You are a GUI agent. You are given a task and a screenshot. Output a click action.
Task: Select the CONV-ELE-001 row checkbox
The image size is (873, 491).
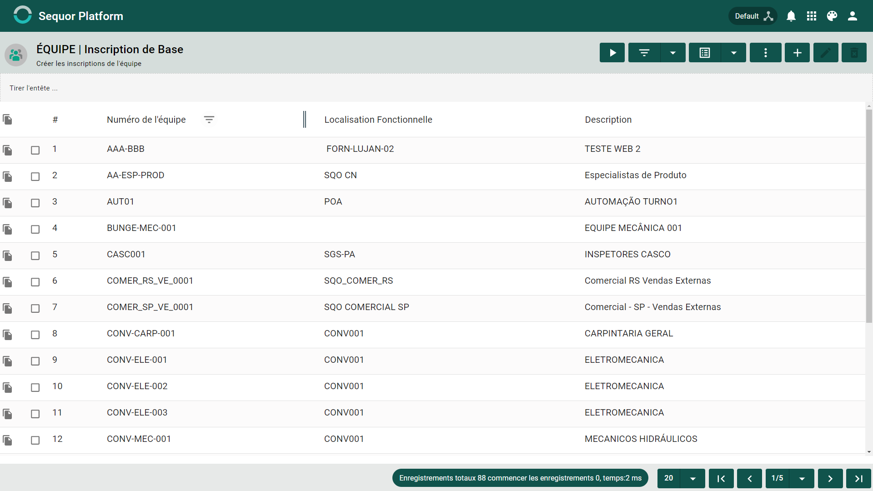point(35,361)
